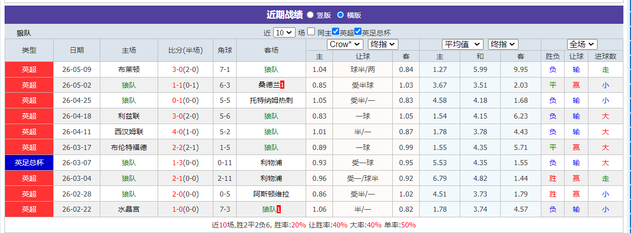Click the 狼队 team title label
The width and height of the screenshot is (631, 233).
pyautogui.click(x=24, y=33)
